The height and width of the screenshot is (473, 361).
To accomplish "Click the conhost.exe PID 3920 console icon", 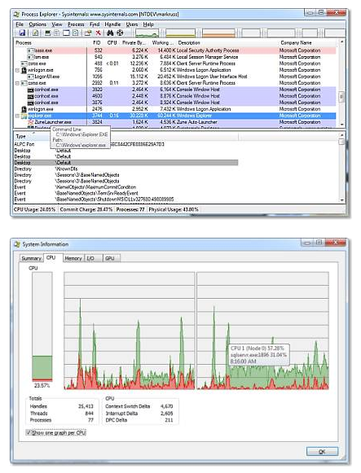I will tap(30, 90).
